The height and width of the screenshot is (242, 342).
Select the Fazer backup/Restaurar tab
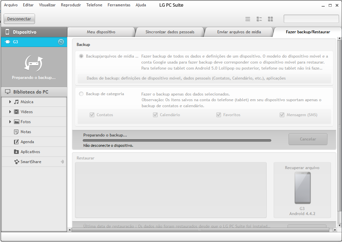pos(308,32)
